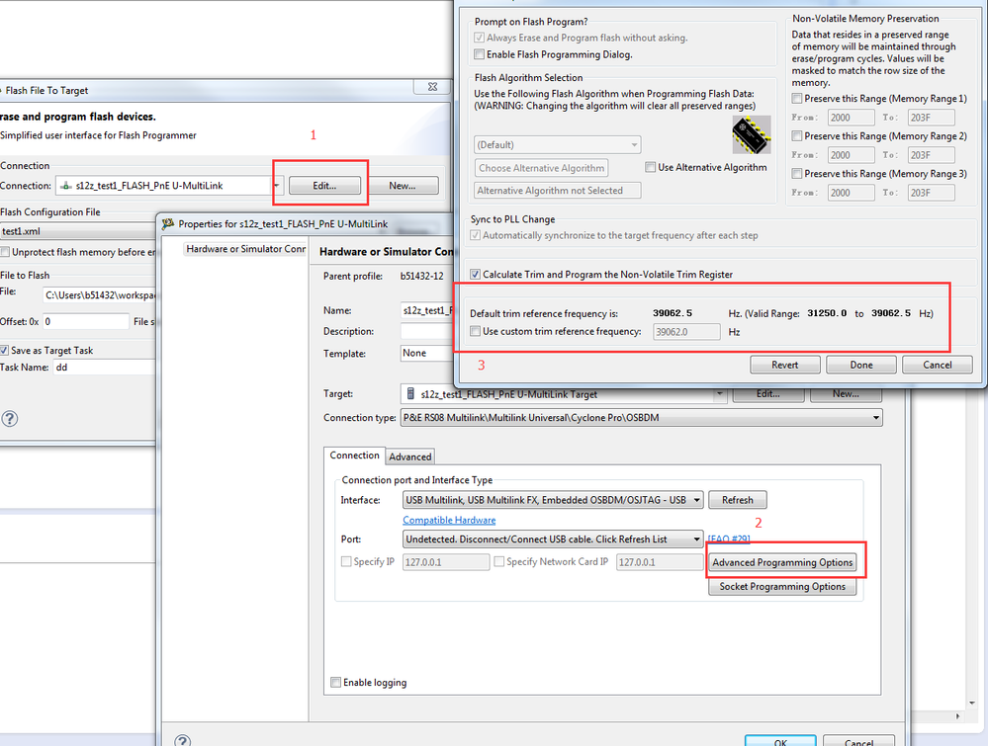The height and width of the screenshot is (746, 988).
Task: Open FAQ #29 link
Action: coord(729,539)
